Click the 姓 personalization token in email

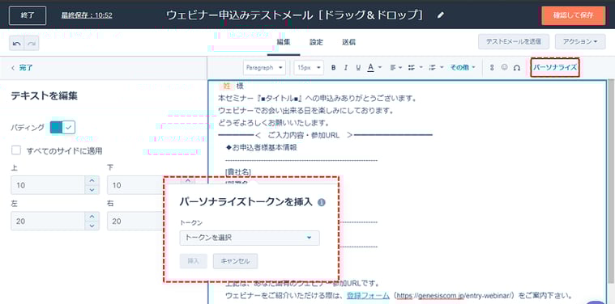pos(227,87)
